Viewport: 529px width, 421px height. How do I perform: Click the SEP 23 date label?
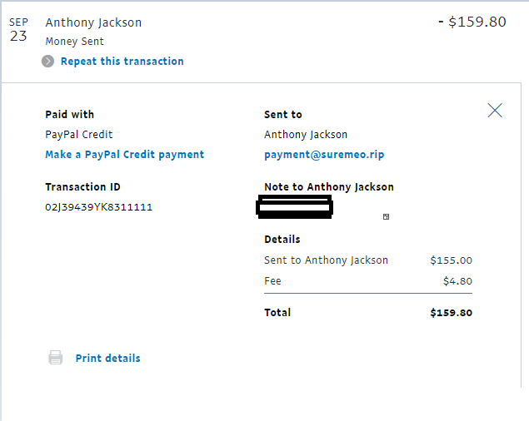[x=18, y=30]
